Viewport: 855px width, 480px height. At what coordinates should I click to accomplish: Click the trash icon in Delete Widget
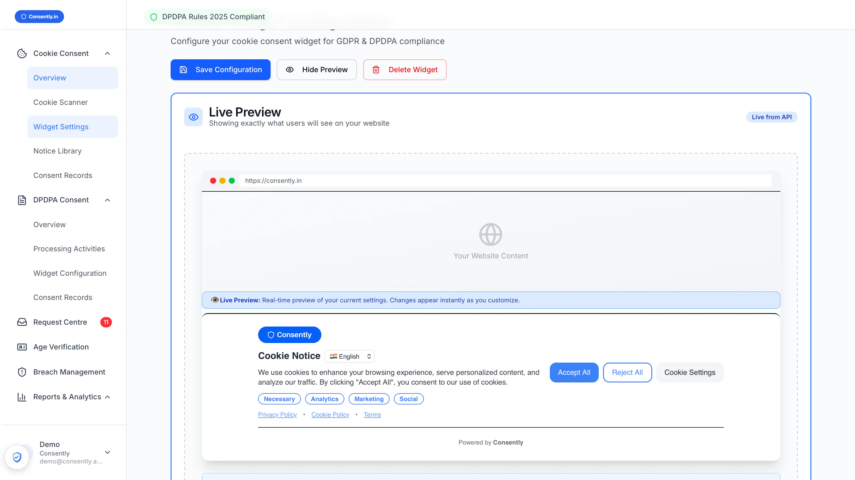coord(376,70)
